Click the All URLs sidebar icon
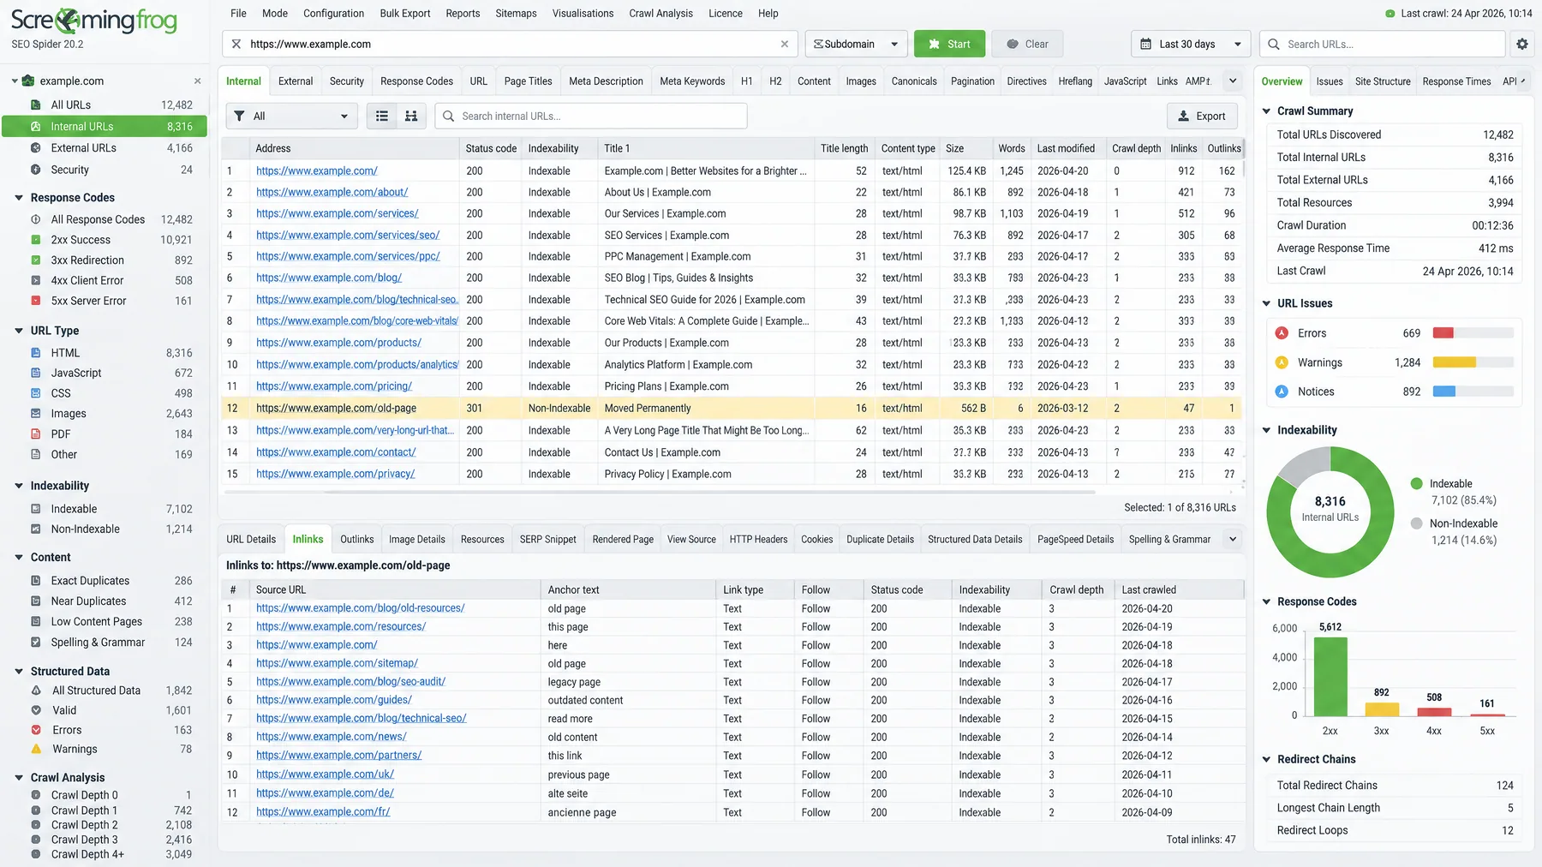 (36, 105)
